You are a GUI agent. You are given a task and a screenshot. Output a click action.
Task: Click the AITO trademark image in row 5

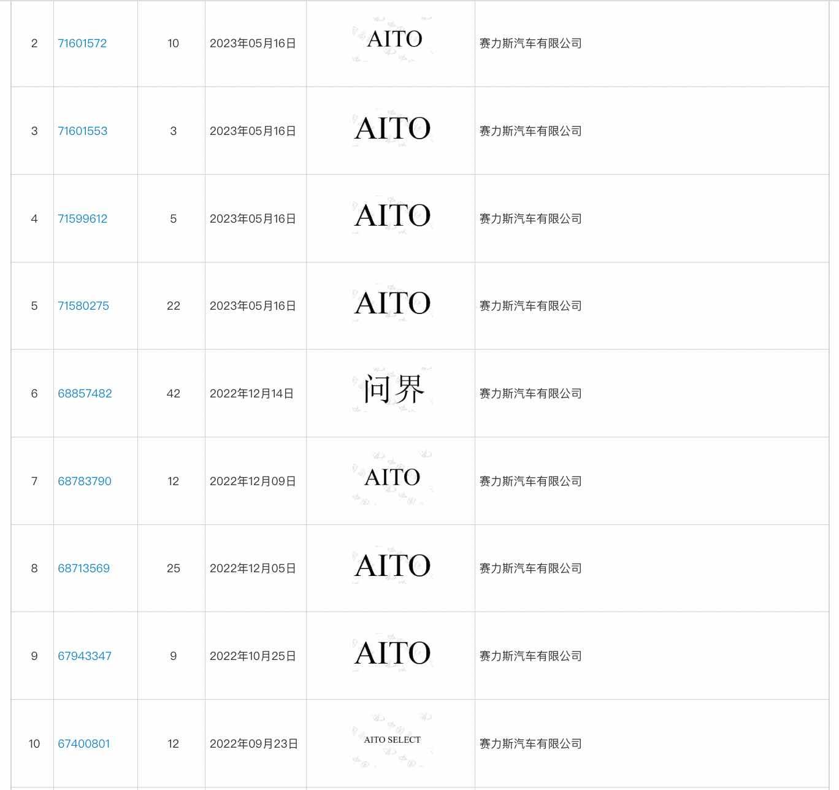pos(393,304)
